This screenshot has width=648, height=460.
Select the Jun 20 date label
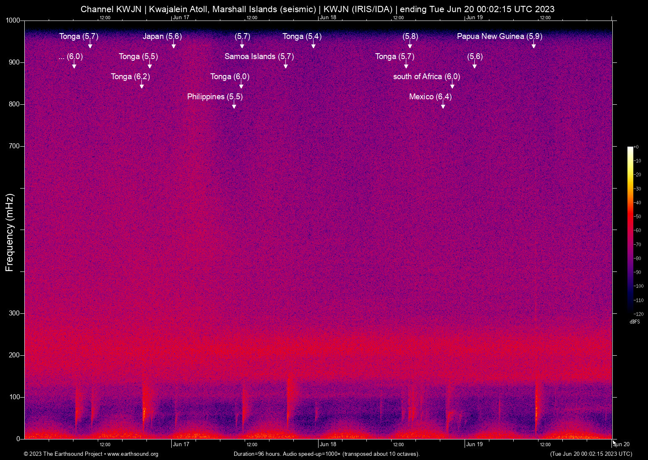coord(622,444)
